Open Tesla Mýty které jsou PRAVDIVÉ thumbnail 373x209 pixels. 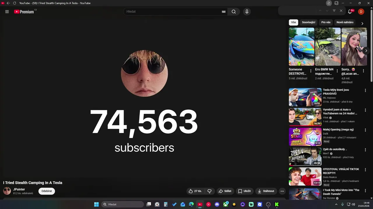(x=305, y=97)
